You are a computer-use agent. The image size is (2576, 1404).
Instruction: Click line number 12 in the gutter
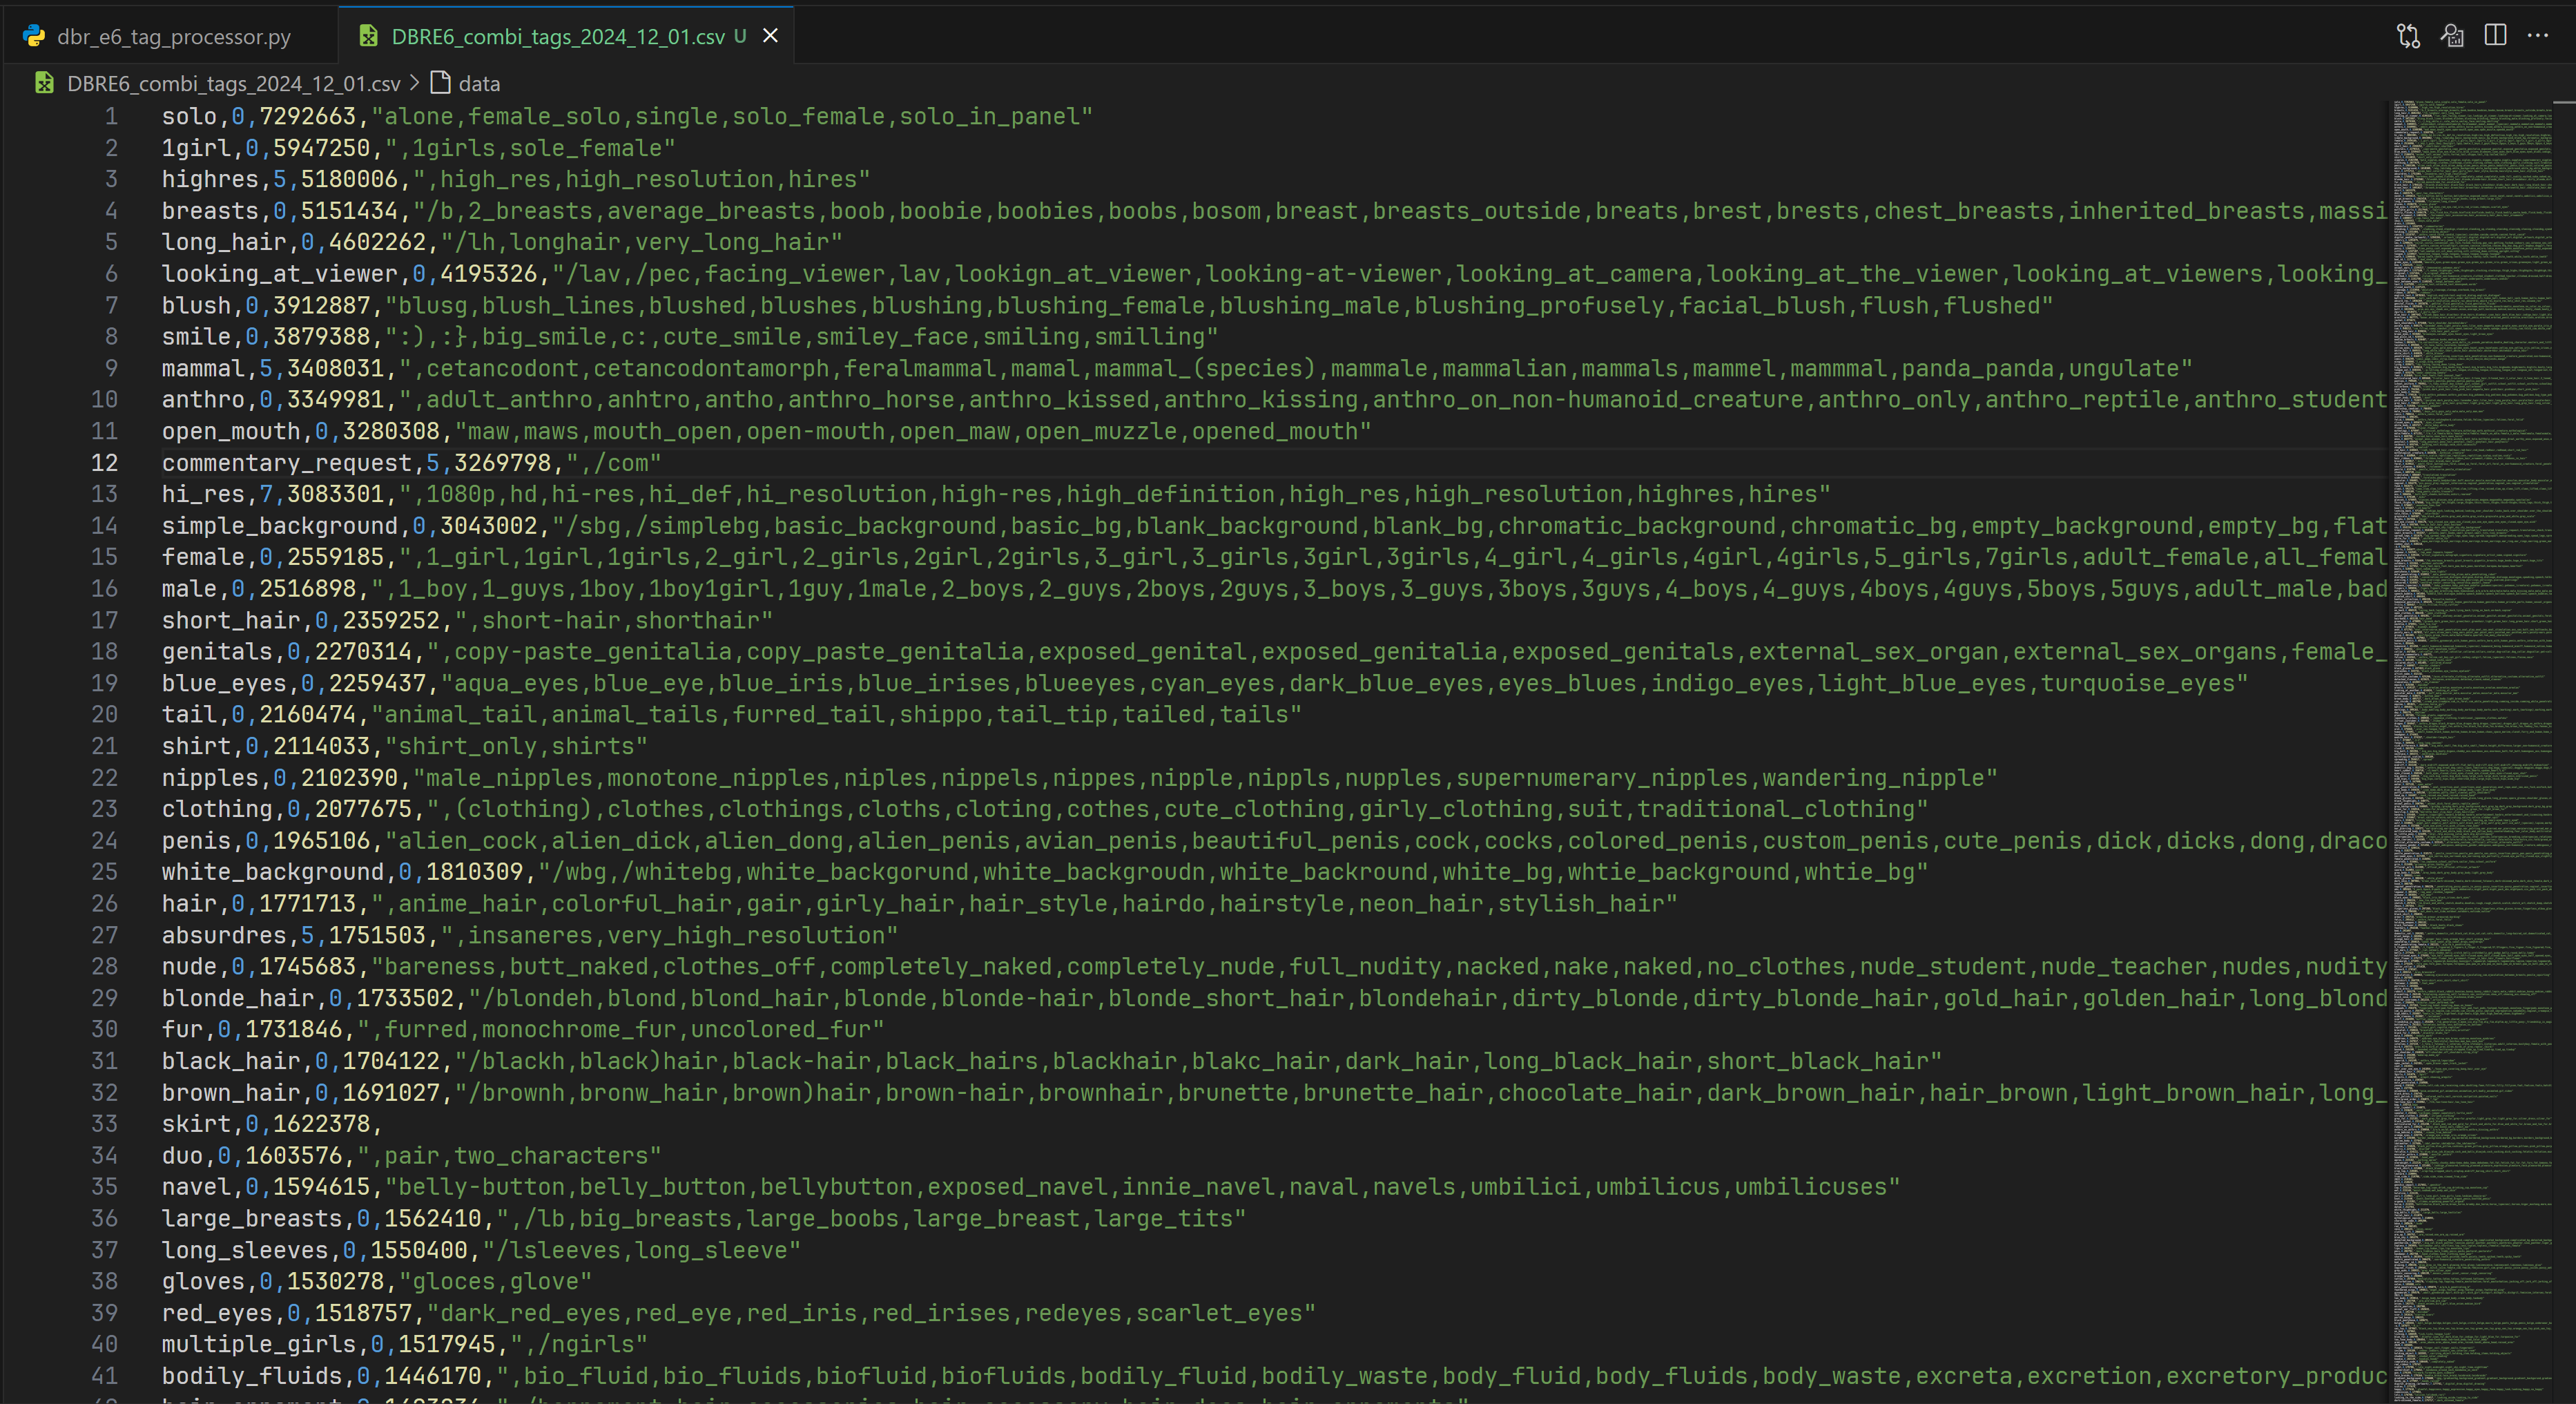pos(105,463)
